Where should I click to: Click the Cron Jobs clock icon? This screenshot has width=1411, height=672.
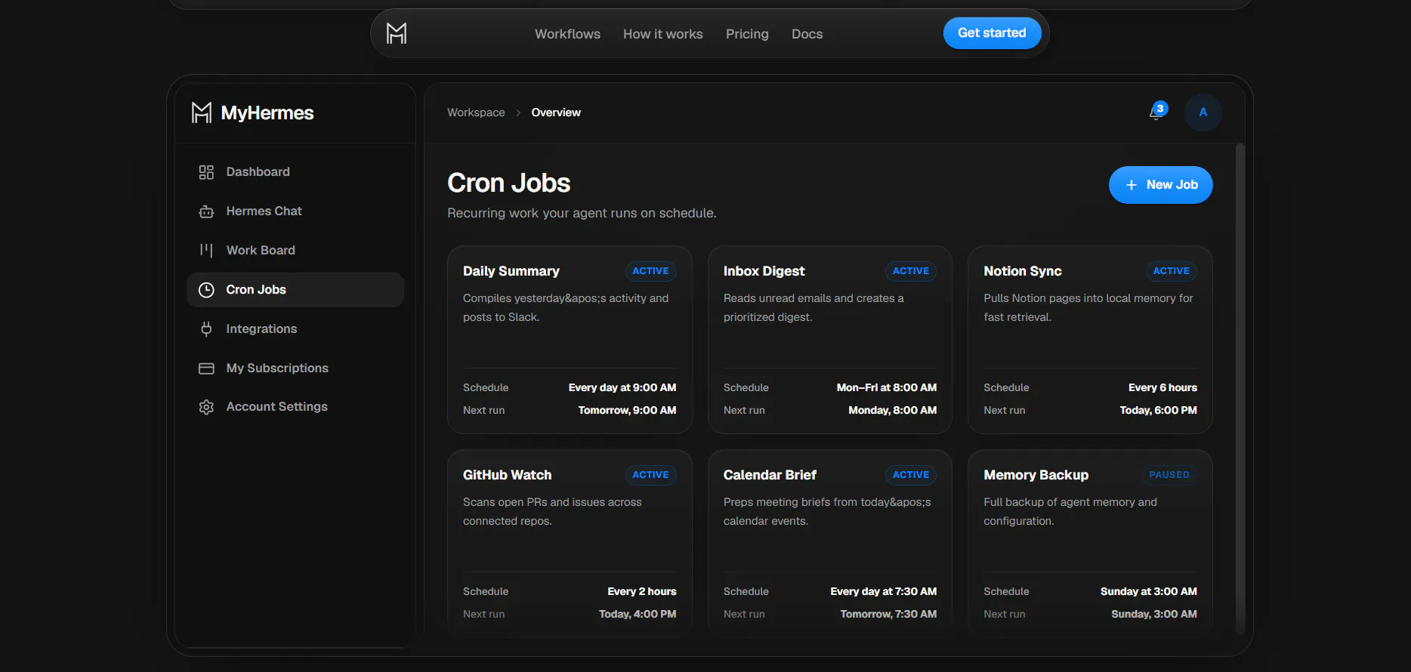206,290
